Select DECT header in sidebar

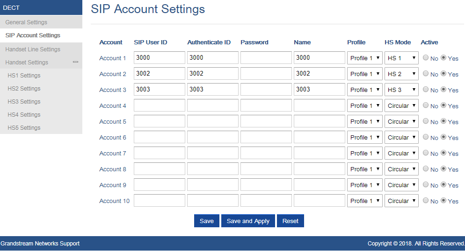(41, 7)
